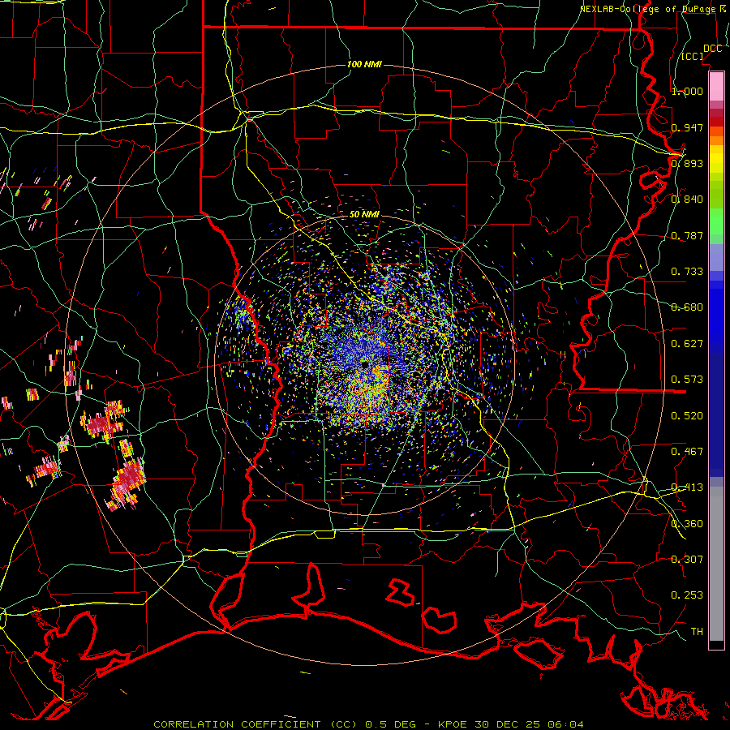Screen dimensions: 730x730
Task: Click the 06:04 timestamp text
Action: [564, 724]
